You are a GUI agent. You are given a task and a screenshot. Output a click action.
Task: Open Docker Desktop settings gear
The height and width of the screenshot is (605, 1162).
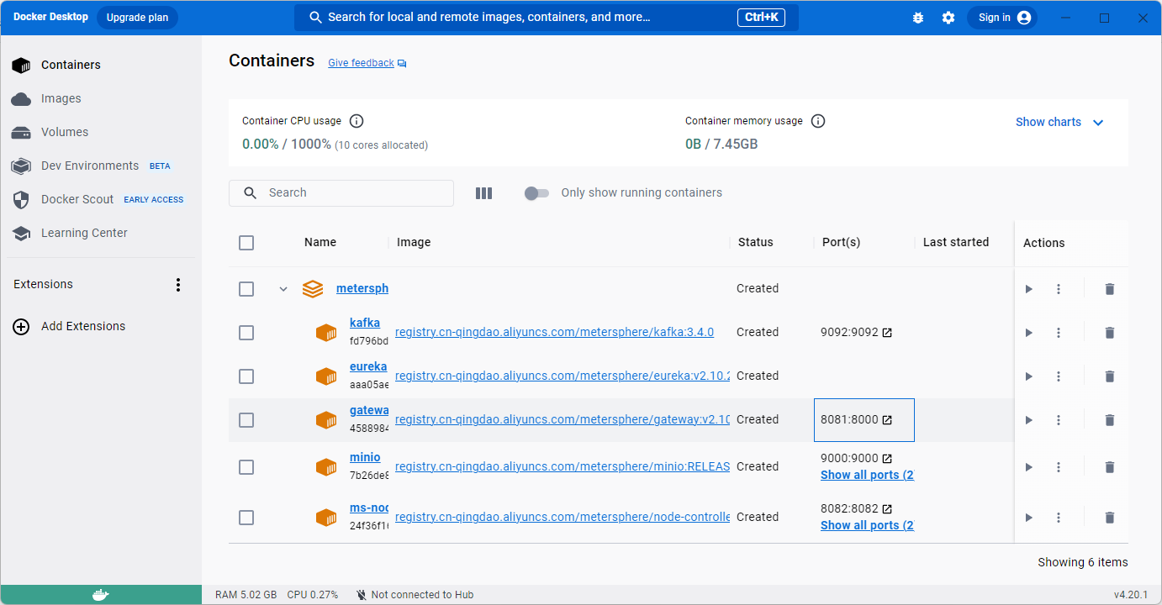948,17
